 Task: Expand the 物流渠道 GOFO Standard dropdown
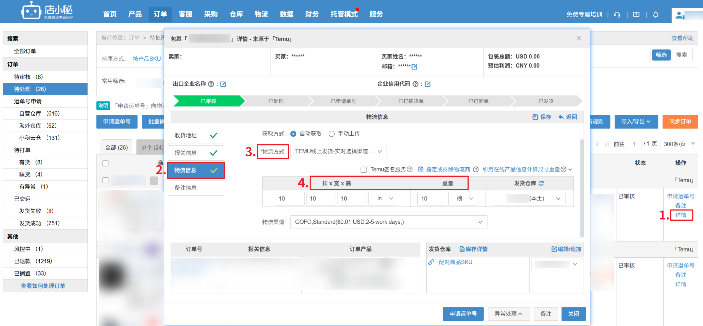(x=388, y=222)
